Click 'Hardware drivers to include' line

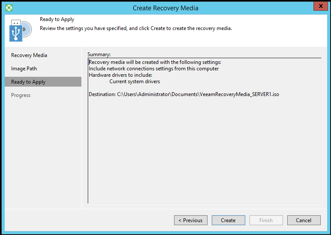coord(120,75)
